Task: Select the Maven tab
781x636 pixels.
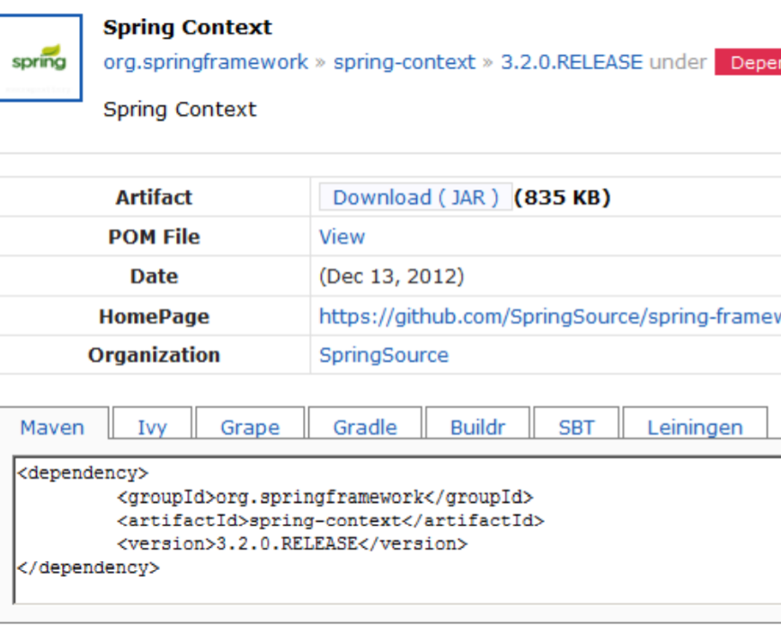Action: click(x=52, y=428)
